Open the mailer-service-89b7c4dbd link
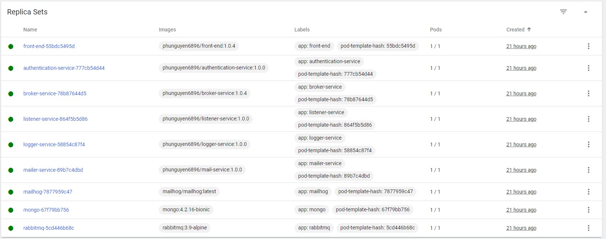Screen dimensions: 606x239 tap(53, 170)
